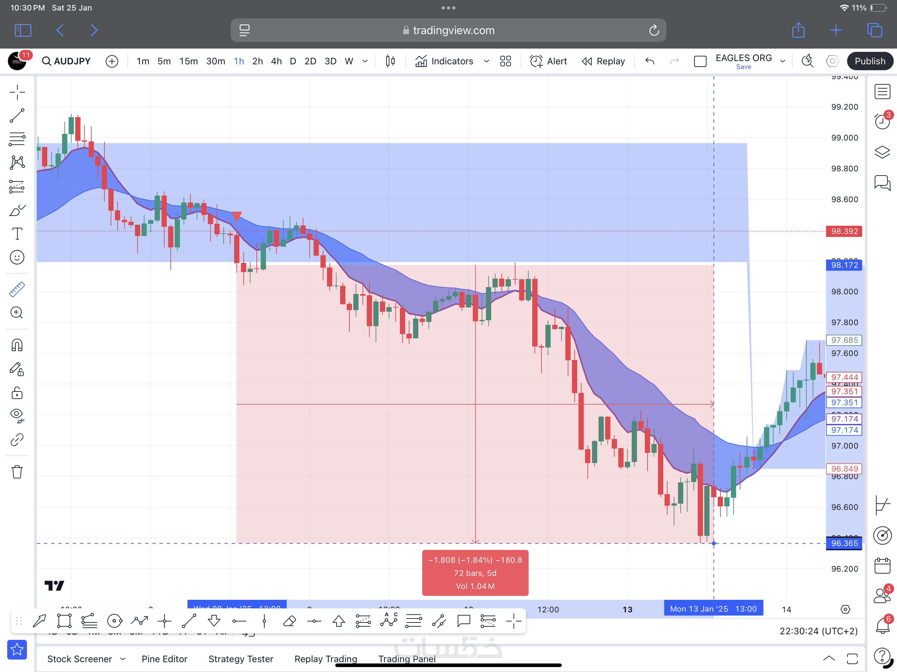The width and height of the screenshot is (897, 672).
Task: Expand the bottom panel chevron up
Action: coord(828,659)
